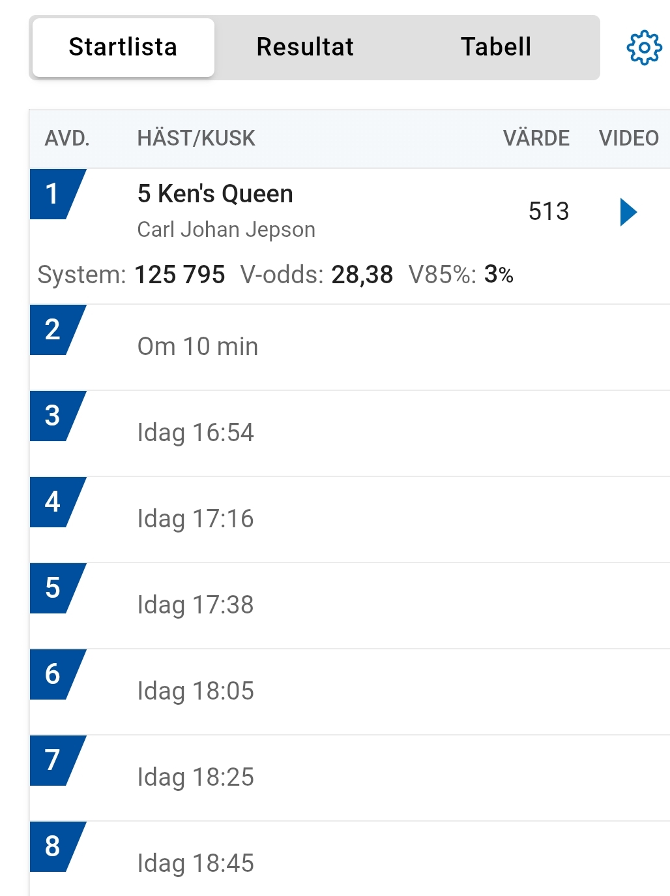The width and height of the screenshot is (670, 896).
Task: Select race 5 number badge
Action: pos(53,589)
